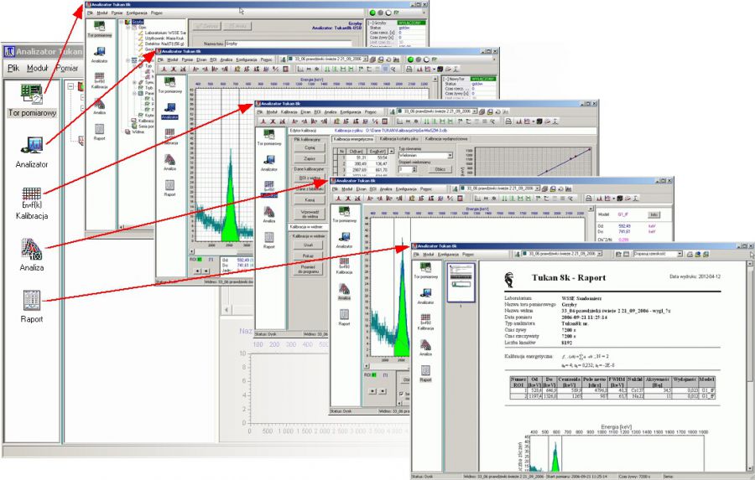Select page 1 thumbnail in the Raport window
Screen dimensions: 755x480
(461, 282)
